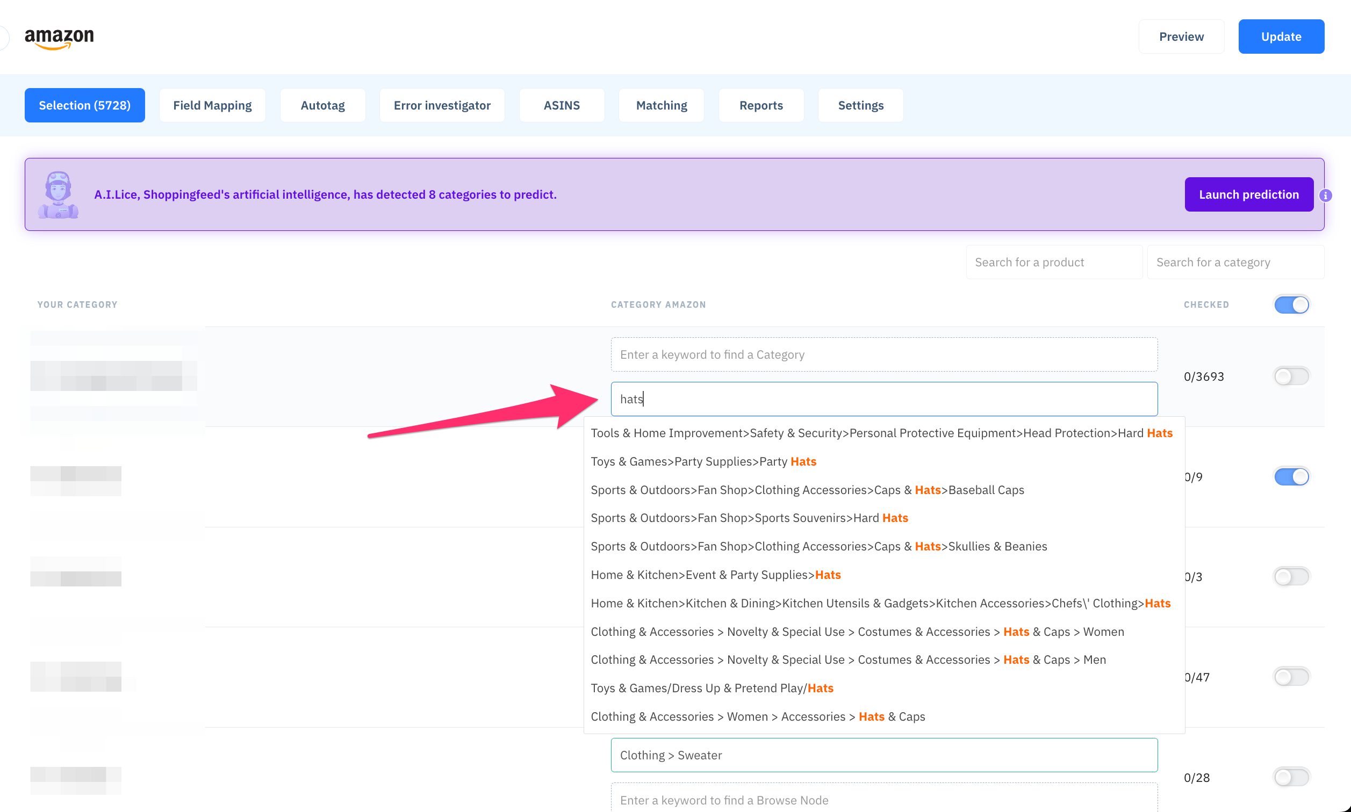Click the Clothing > Sweater category field

point(884,755)
